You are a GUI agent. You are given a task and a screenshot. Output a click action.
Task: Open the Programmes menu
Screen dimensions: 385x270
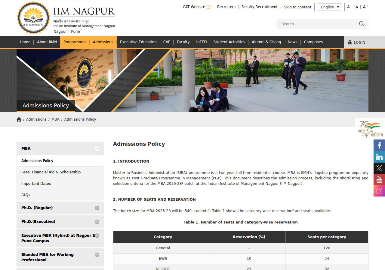pos(75,42)
